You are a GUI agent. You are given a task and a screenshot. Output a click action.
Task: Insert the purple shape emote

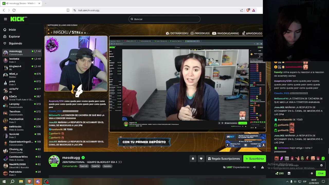pos(282,158)
